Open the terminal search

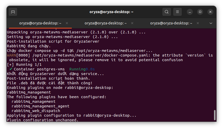pyautogui.click(x=166, y=12)
